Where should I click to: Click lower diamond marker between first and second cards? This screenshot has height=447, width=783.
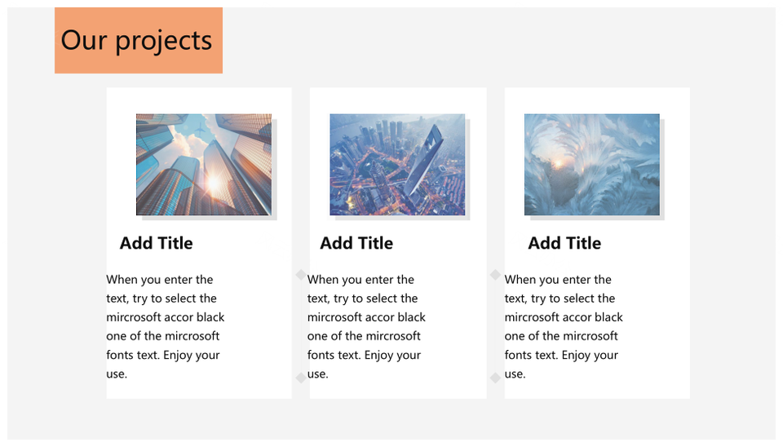click(301, 378)
